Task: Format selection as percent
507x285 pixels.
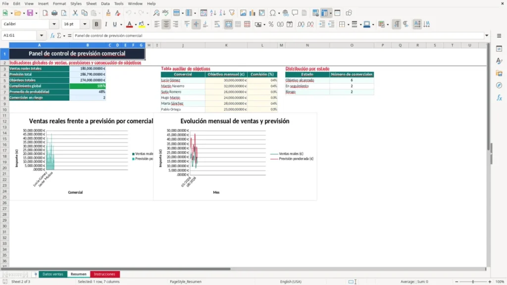Action: point(271,24)
